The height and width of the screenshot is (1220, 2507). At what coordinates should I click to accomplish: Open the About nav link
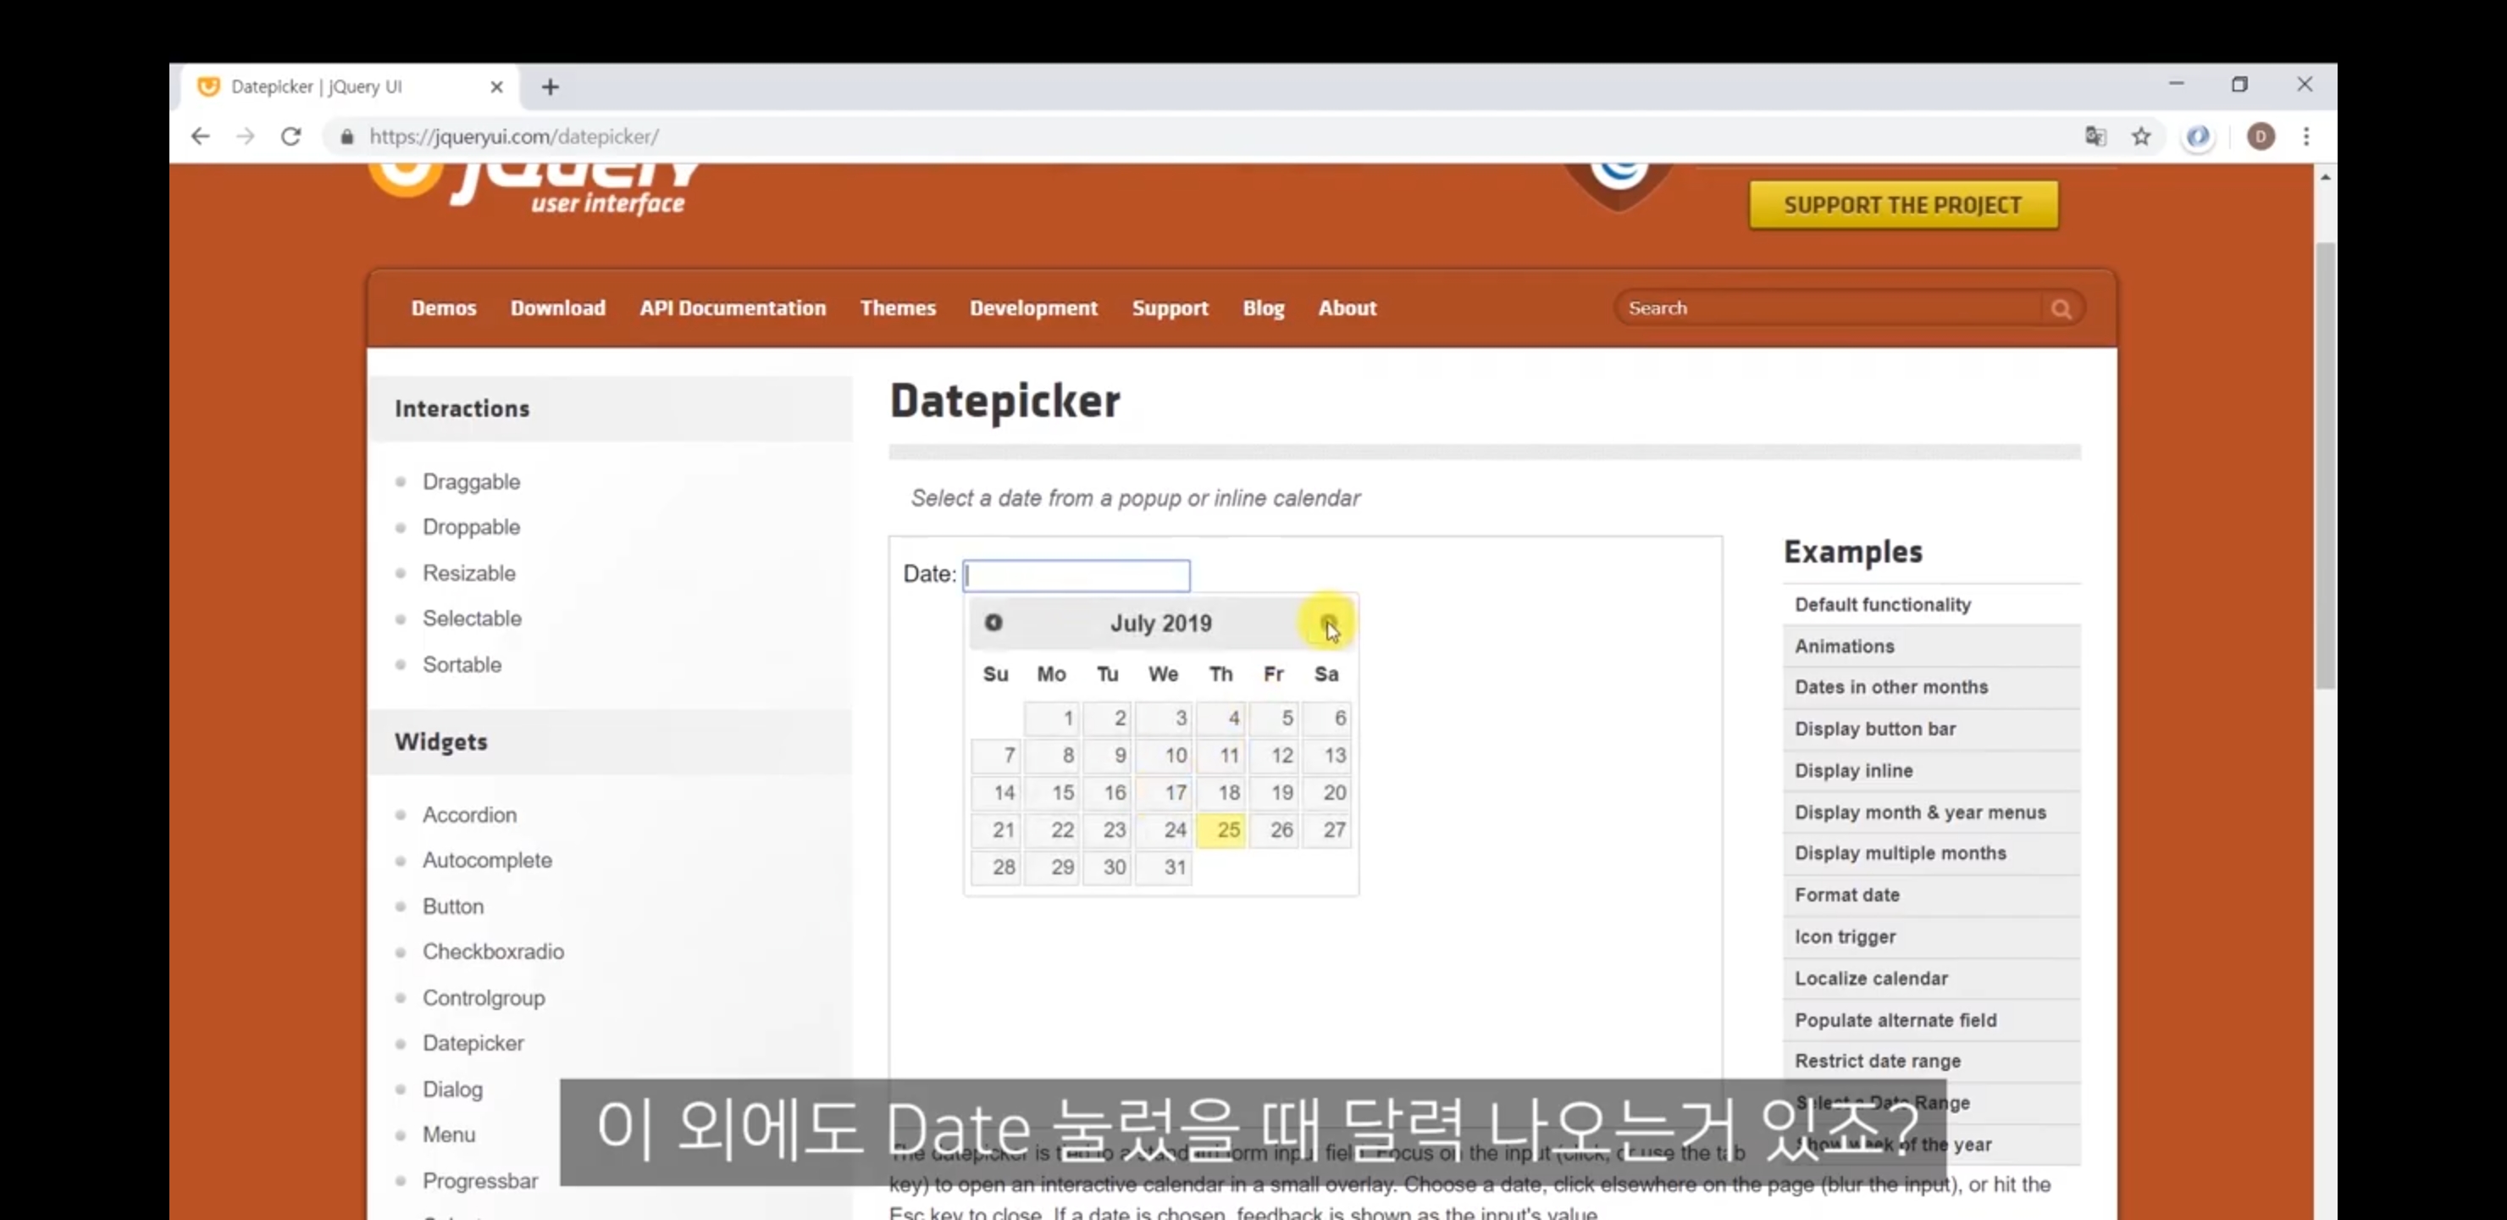coord(1347,308)
